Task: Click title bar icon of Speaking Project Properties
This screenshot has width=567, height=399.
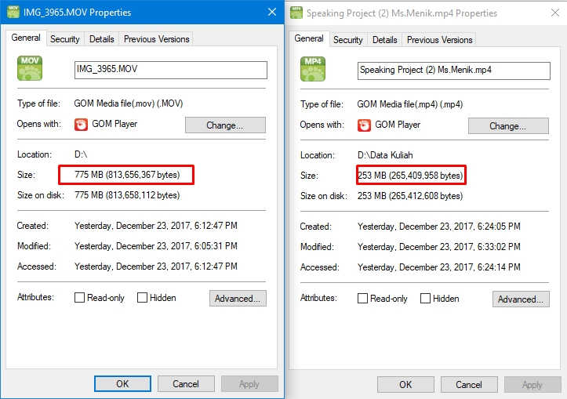Action: [x=296, y=13]
